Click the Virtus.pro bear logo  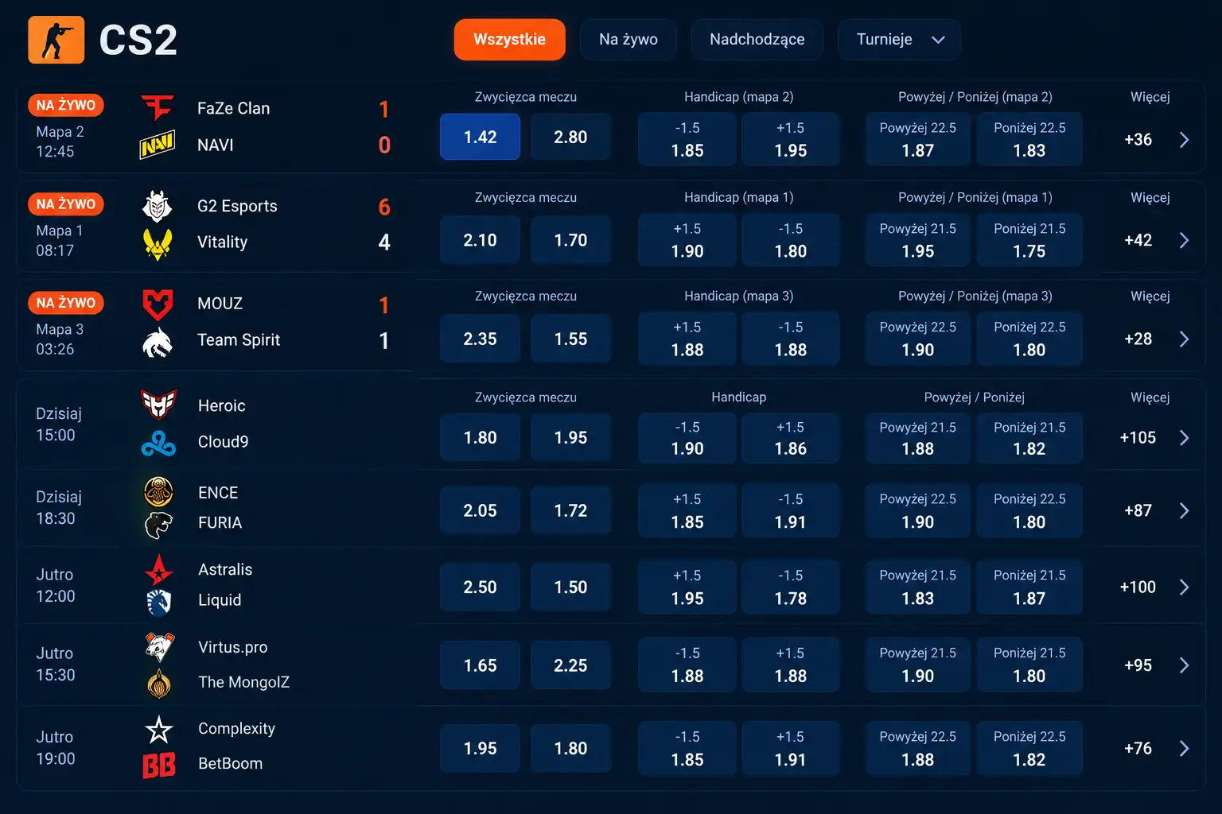point(159,647)
